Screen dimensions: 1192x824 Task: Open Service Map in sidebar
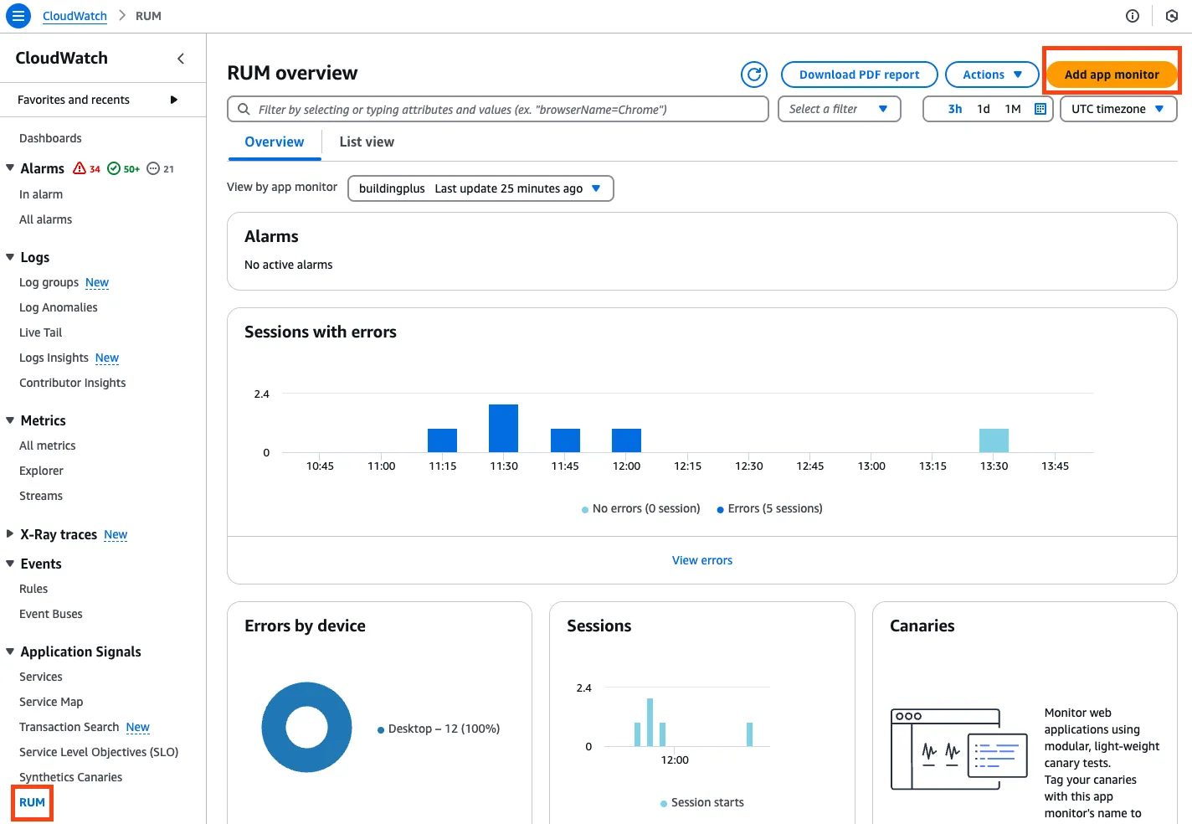coord(51,702)
